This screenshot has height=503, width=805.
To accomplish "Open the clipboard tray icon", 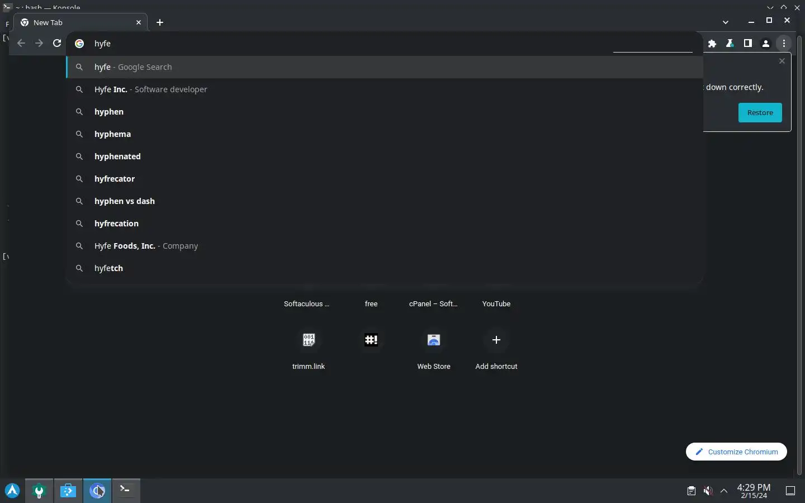I will pyautogui.click(x=692, y=491).
